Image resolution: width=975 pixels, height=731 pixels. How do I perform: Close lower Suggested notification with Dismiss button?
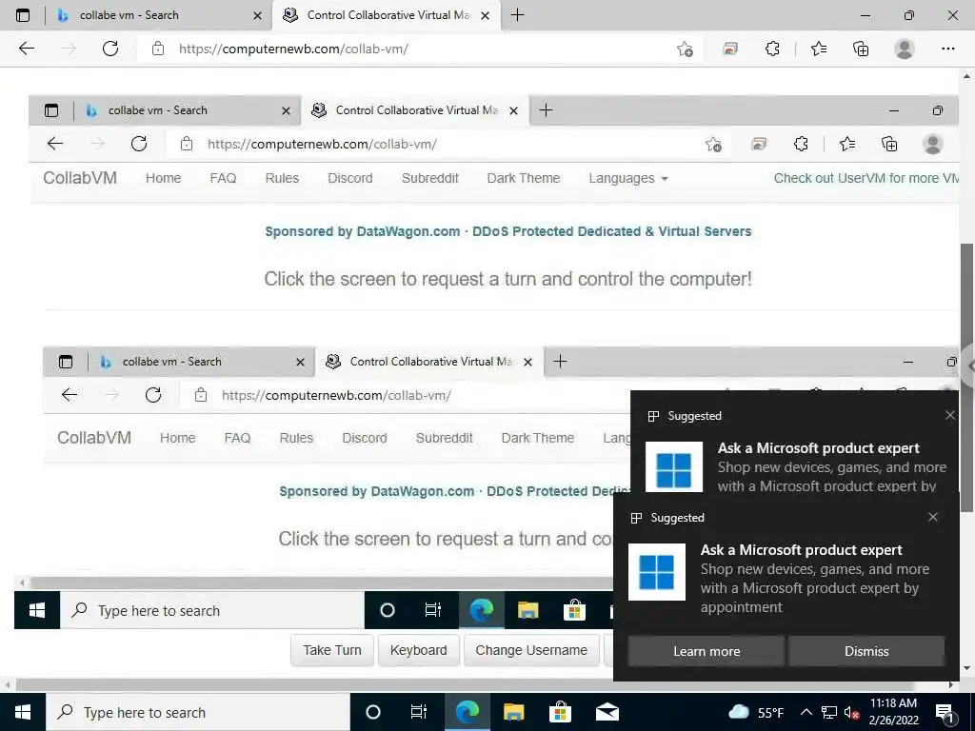tap(866, 651)
